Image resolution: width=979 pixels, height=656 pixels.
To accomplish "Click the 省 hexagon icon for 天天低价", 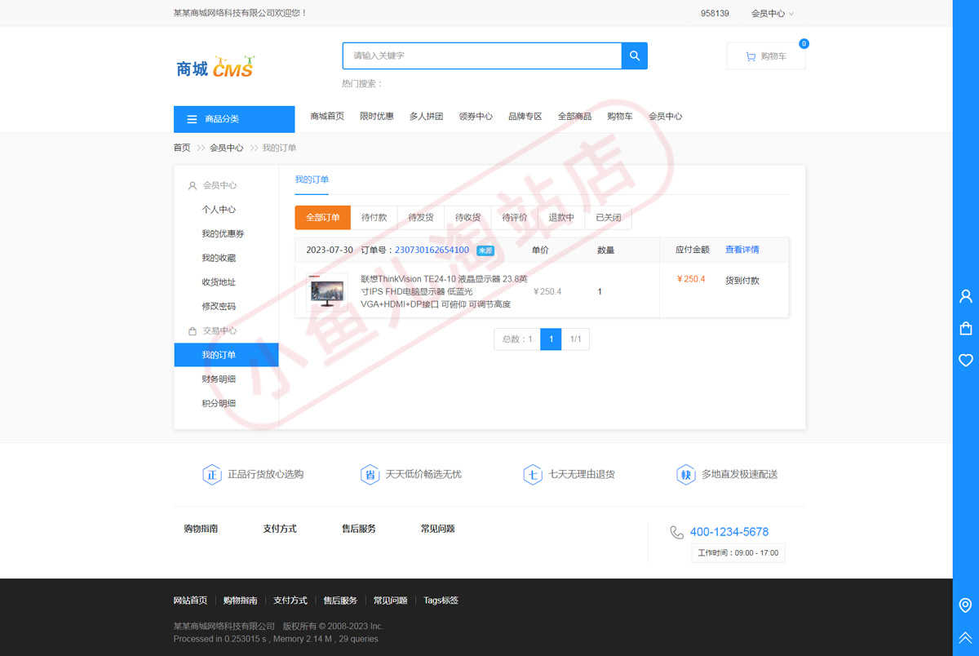I will [x=370, y=474].
